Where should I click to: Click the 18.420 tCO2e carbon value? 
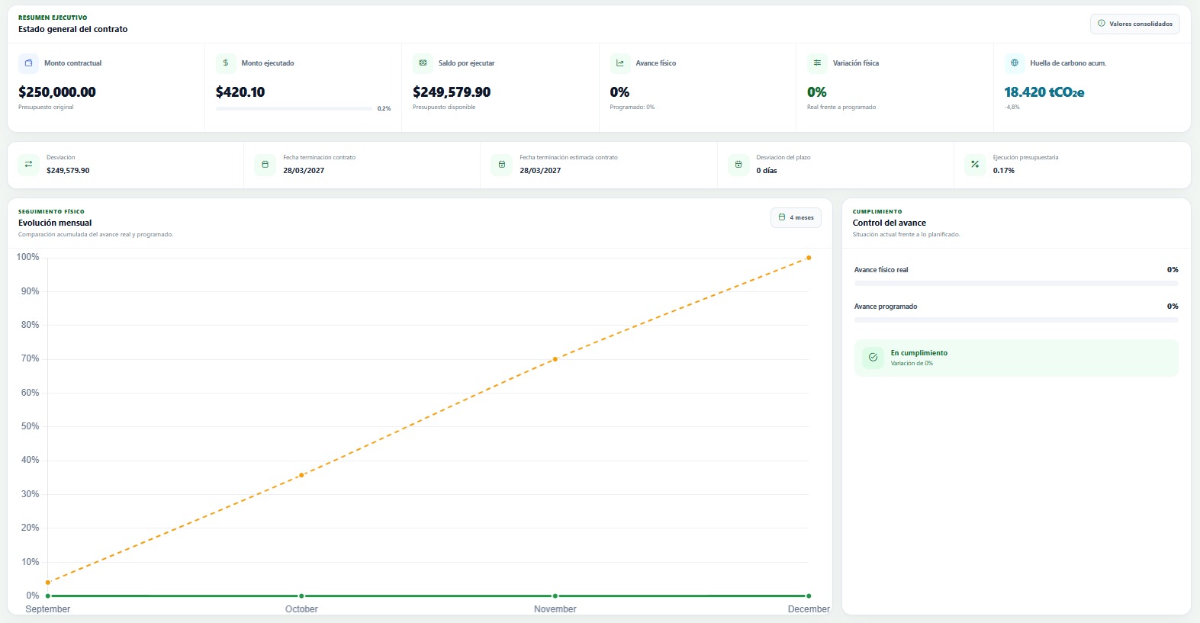1044,92
